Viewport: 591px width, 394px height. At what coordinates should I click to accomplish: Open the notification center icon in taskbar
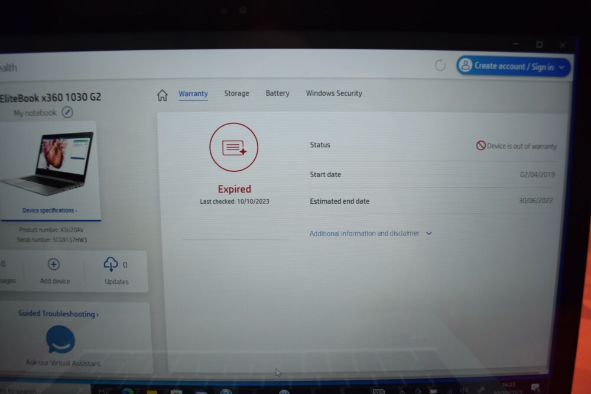tap(535, 388)
